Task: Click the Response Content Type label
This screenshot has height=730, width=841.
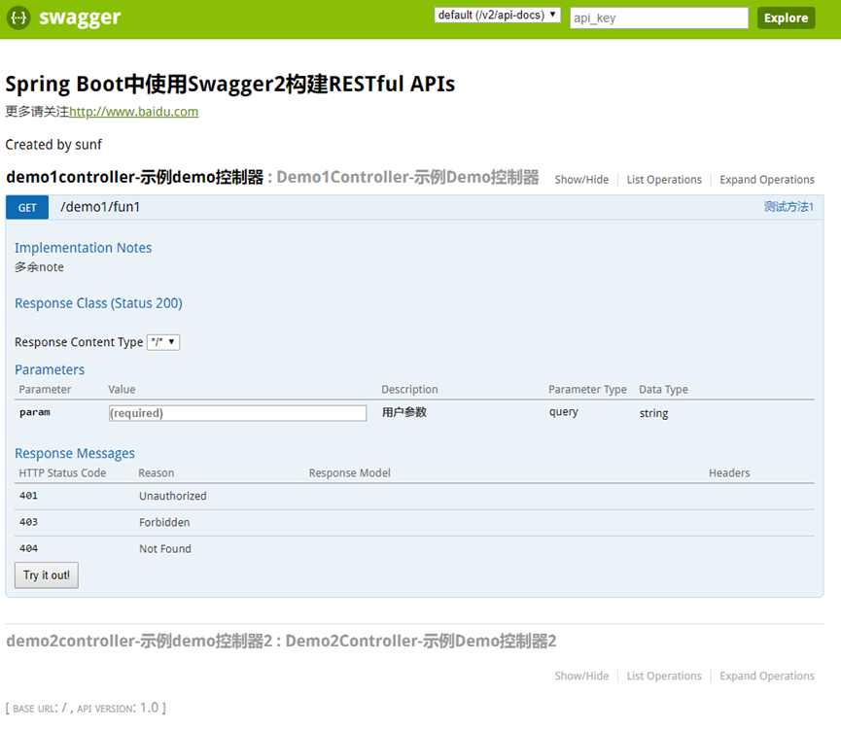Action: 79,342
